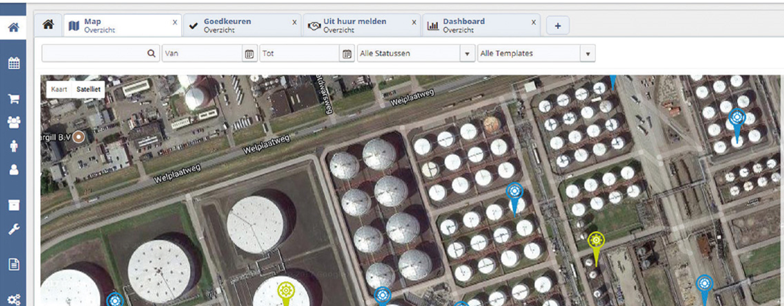
Task: Click the Tot date field
Action: [x=300, y=53]
